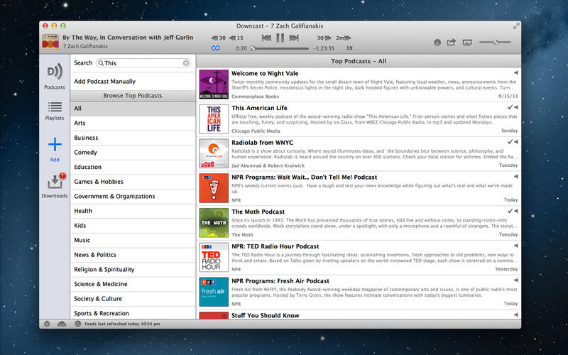Click the blue Add plus icon

(55, 144)
